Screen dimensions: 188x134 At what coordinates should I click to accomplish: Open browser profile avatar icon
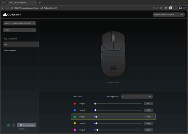[170, 8]
